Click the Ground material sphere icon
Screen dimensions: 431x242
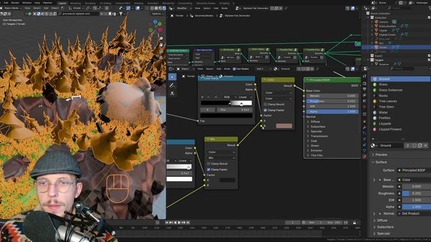[374, 79]
